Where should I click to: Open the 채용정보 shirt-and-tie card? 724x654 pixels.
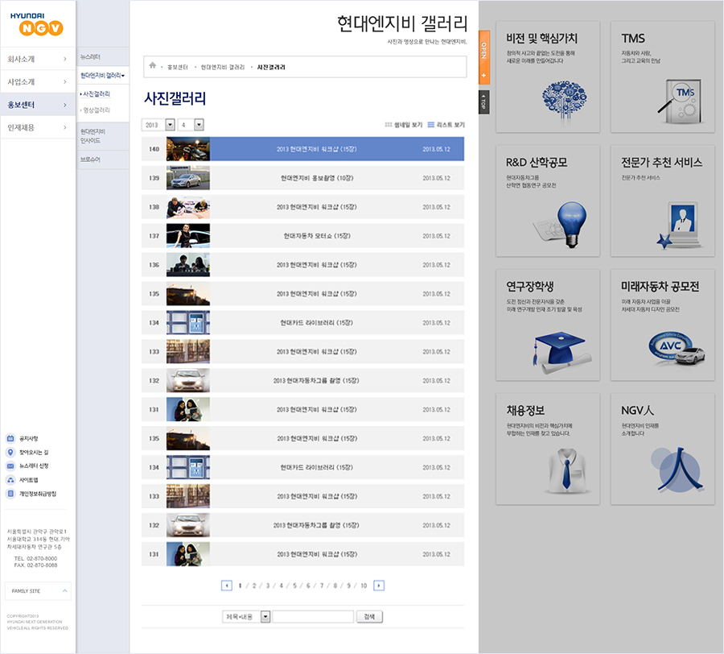point(548,449)
